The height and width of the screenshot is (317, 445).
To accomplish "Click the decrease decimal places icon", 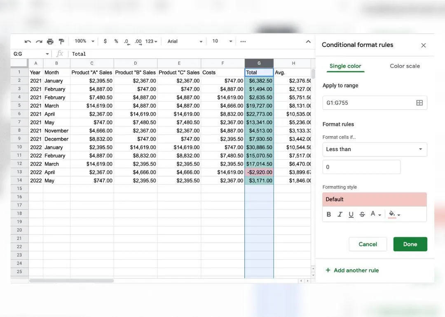I will pos(126,42).
